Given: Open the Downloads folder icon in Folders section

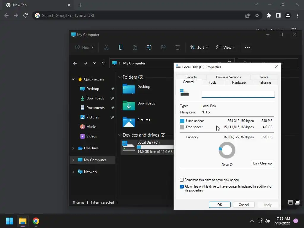Looking at the screenshot, I should (x=129, y=106).
